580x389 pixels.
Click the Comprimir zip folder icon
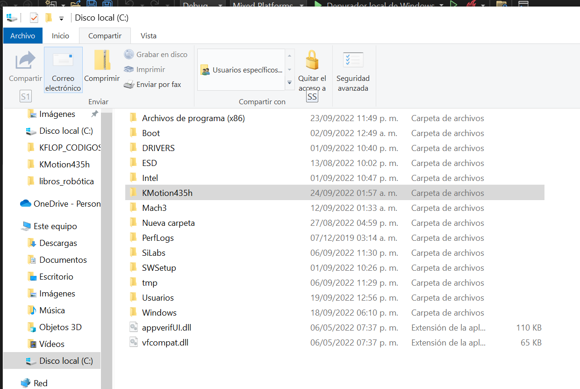click(x=102, y=61)
